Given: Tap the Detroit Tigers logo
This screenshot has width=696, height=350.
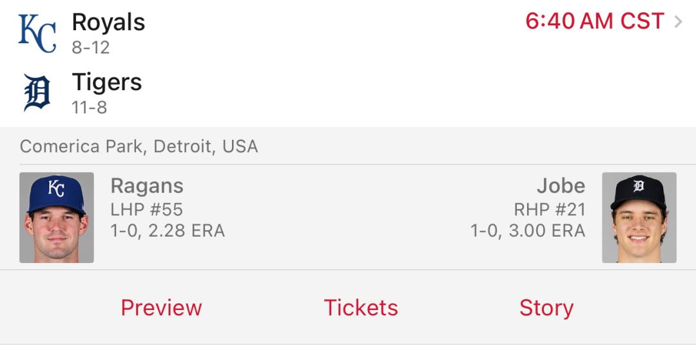Looking at the screenshot, I should tap(37, 92).
